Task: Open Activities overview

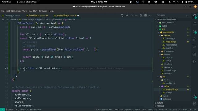Action: point(6,2)
